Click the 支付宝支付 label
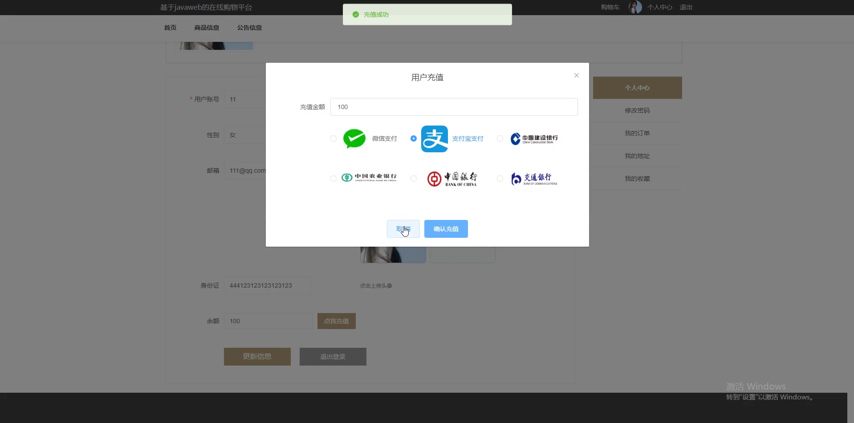The image size is (854, 423). click(468, 138)
